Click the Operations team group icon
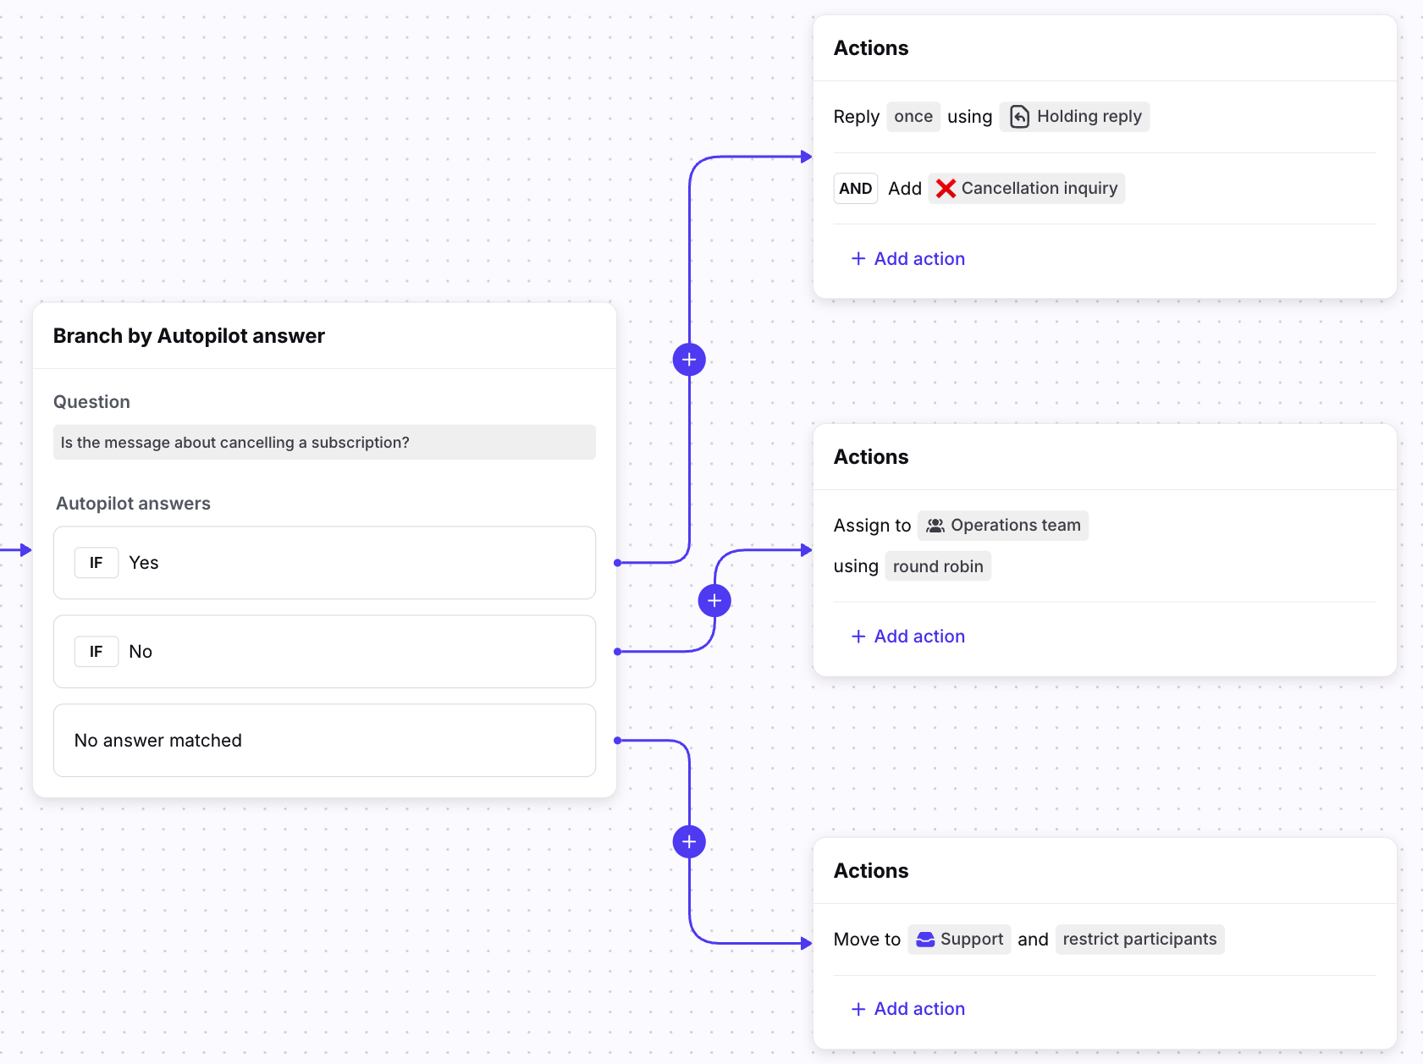This screenshot has width=1423, height=1064. (935, 526)
